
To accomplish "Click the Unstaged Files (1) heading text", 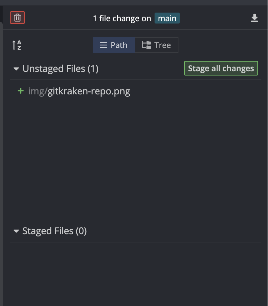I will coord(60,69).
